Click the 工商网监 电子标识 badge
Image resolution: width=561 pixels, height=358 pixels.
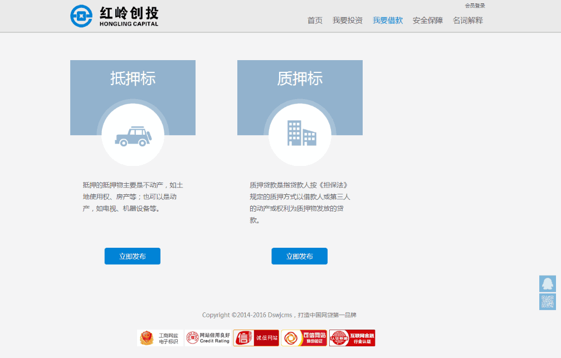[x=160, y=338]
